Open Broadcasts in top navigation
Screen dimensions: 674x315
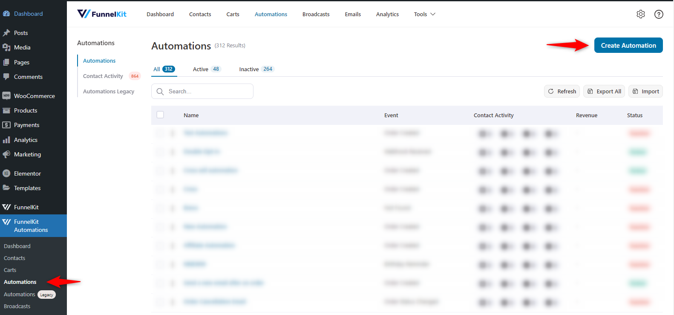pyautogui.click(x=316, y=14)
